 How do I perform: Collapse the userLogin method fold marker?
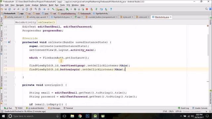(14, 85)
